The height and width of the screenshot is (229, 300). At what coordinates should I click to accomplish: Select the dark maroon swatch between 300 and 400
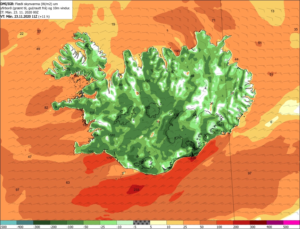[258, 222]
